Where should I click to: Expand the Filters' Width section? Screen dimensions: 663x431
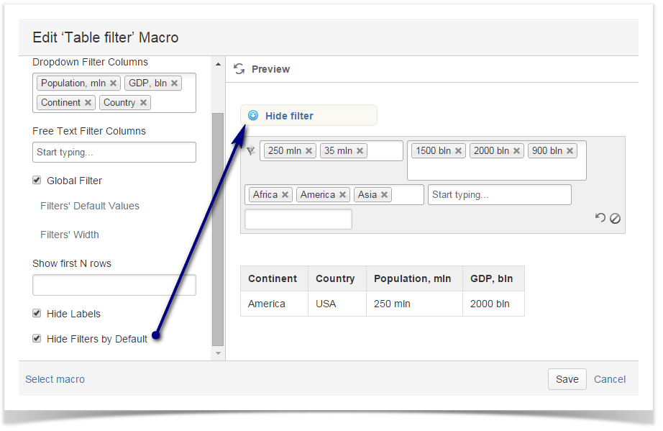click(x=70, y=235)
